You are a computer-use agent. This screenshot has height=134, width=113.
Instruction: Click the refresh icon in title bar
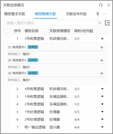point(101,5)
